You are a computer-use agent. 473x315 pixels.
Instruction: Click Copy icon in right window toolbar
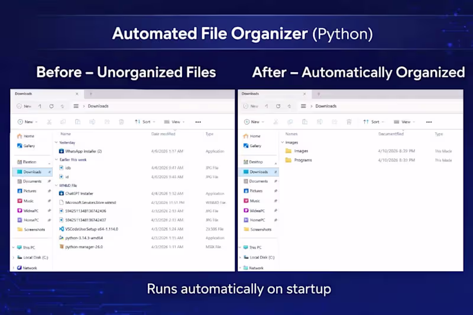pyautogui.click(x=290, y=122)
